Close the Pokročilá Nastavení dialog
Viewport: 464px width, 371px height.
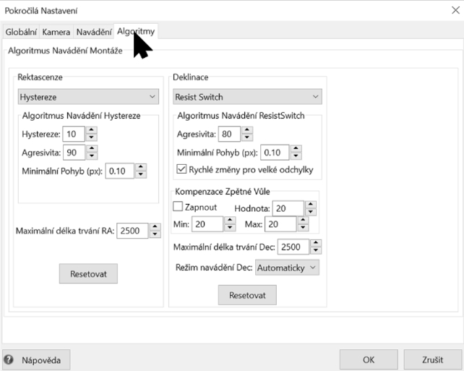click(456, 10)
